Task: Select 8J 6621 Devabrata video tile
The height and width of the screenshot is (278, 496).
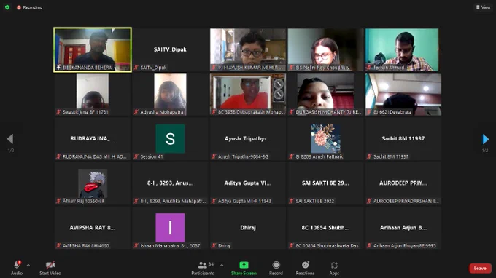Action: (x=403, y=94)
